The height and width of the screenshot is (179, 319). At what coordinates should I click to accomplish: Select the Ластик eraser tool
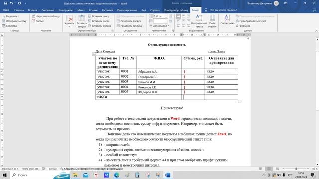[38, 21]
